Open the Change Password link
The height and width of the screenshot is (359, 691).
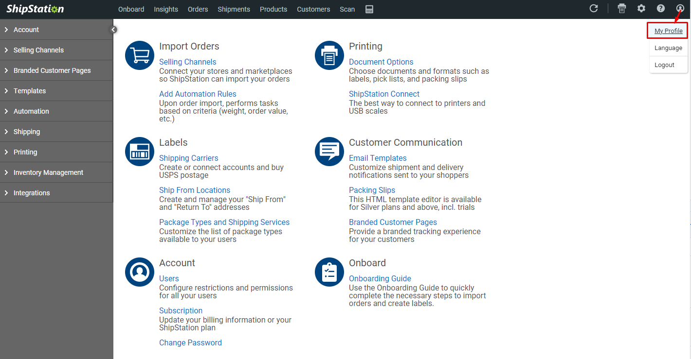click(x=190, y=342)
